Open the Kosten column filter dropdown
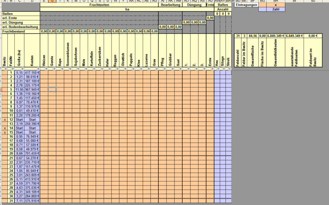Viewport: 329px width, 205px height. [x=38, y=68]
